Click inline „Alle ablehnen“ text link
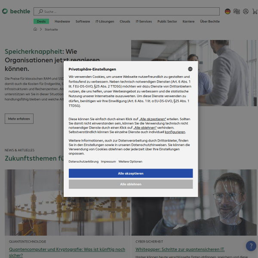258x258 pixels. coord(145,128)
